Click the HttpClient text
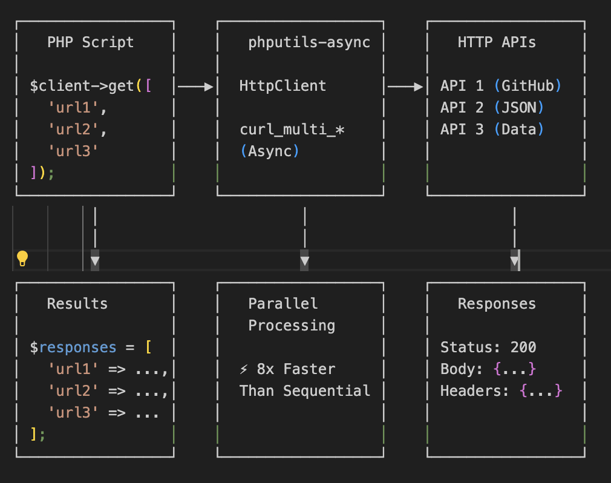Image resolution: width=611 pixels, height=483 pixels. coord(283,86)
